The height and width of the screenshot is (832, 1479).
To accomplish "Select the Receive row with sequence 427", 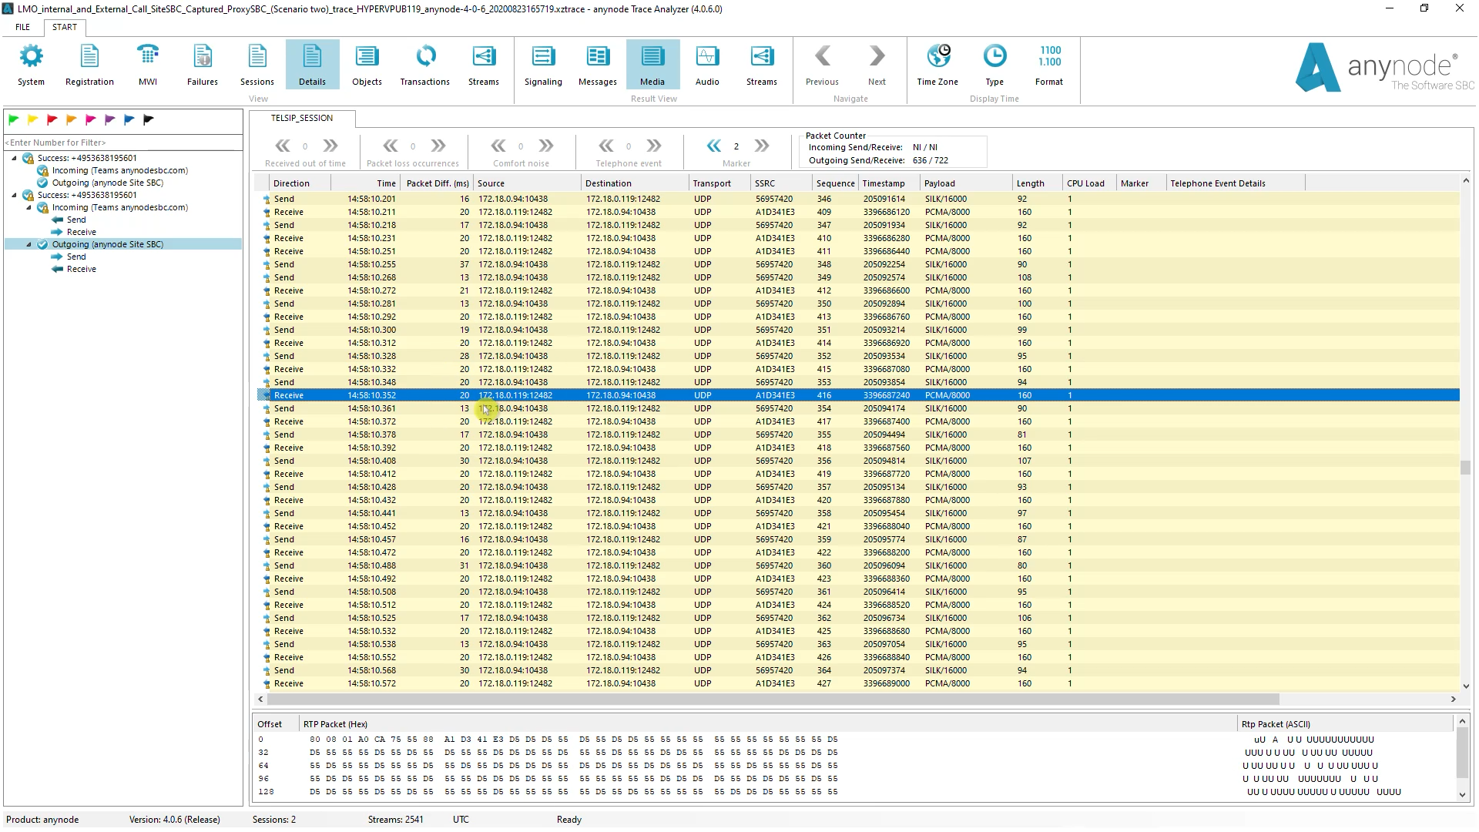I will (857, 683).
